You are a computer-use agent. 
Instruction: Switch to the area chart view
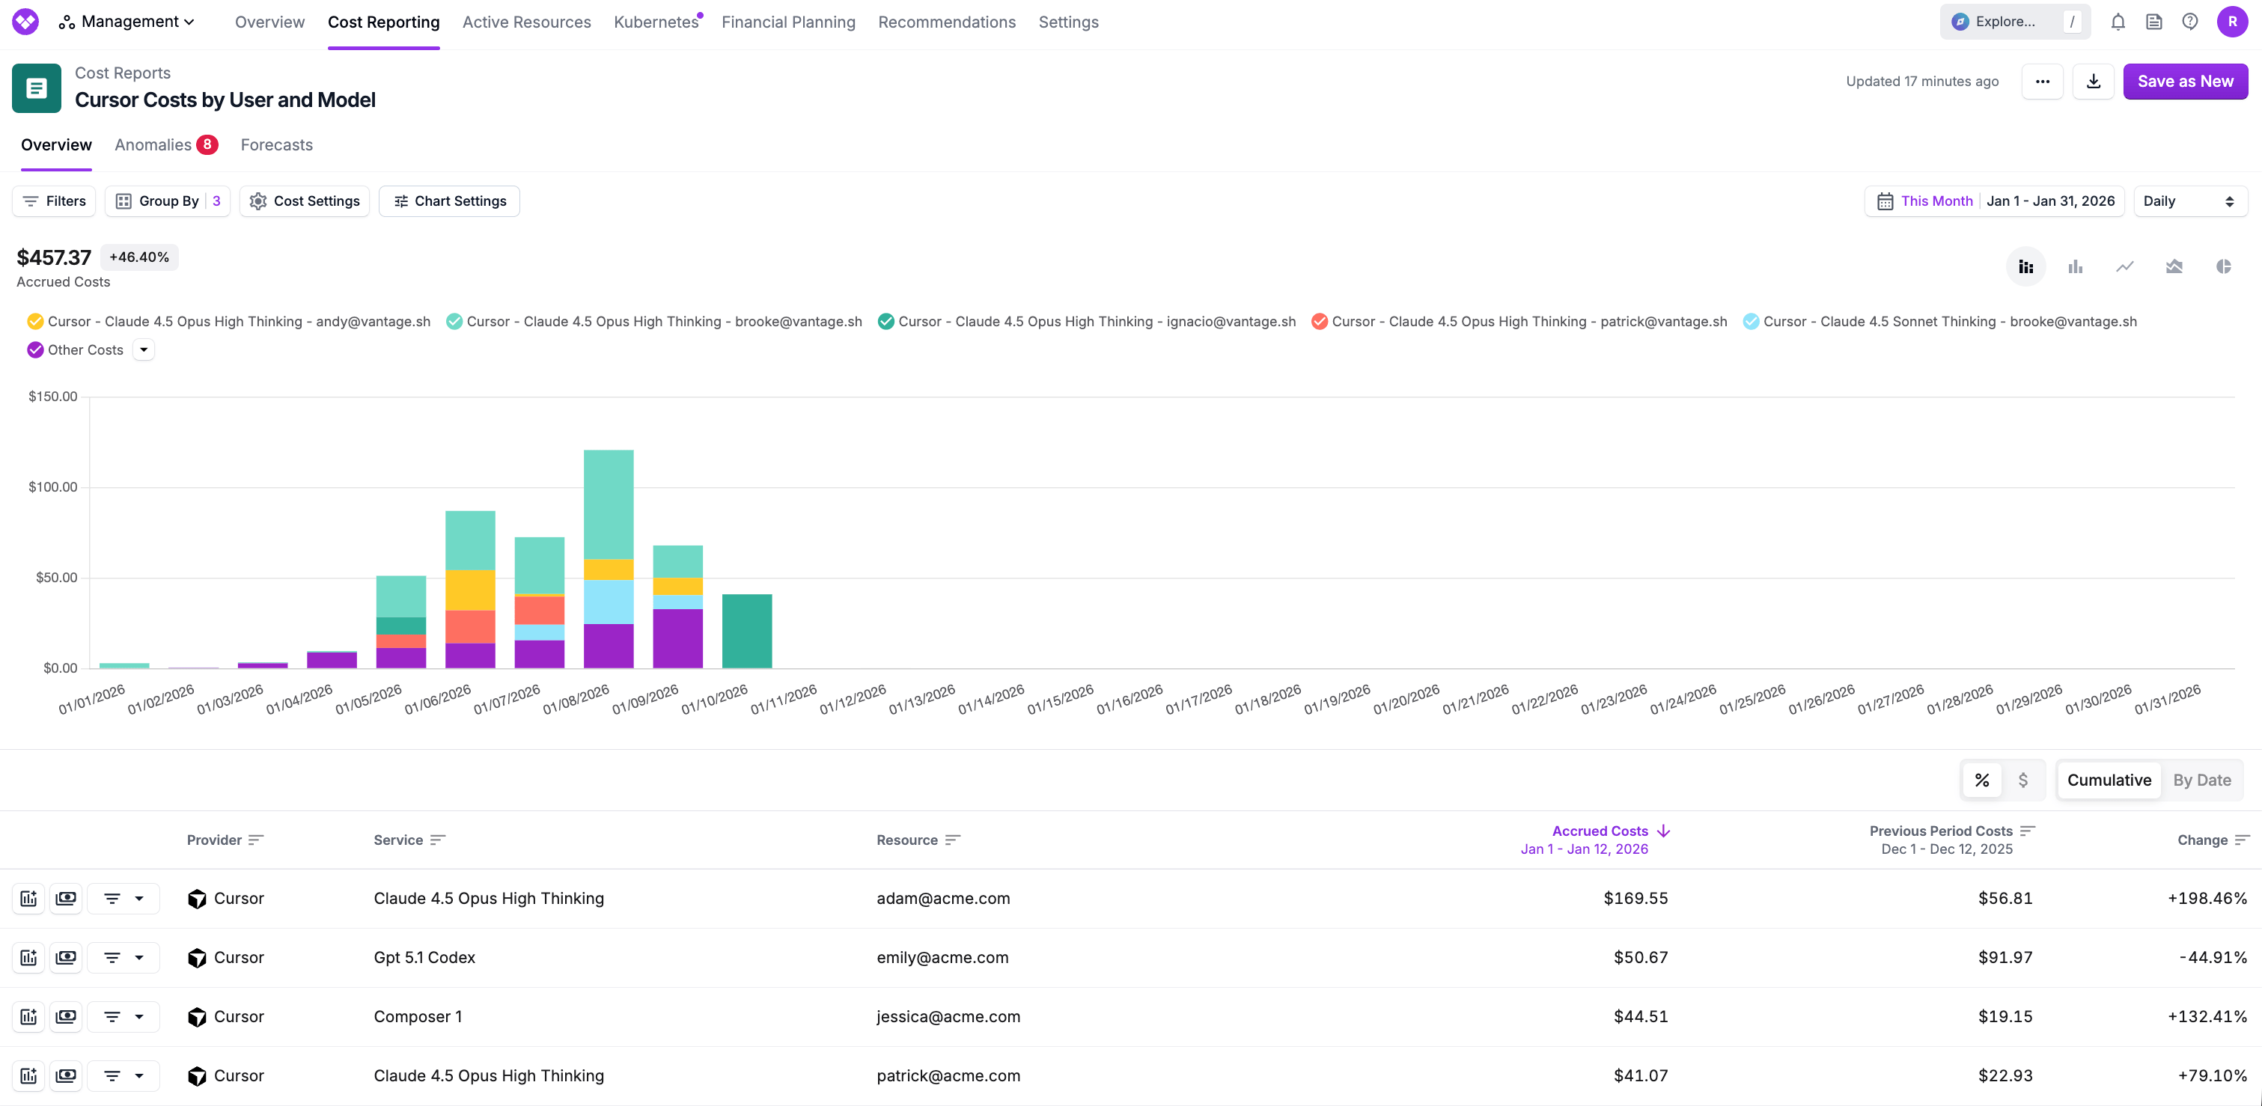coord(2174,266)
